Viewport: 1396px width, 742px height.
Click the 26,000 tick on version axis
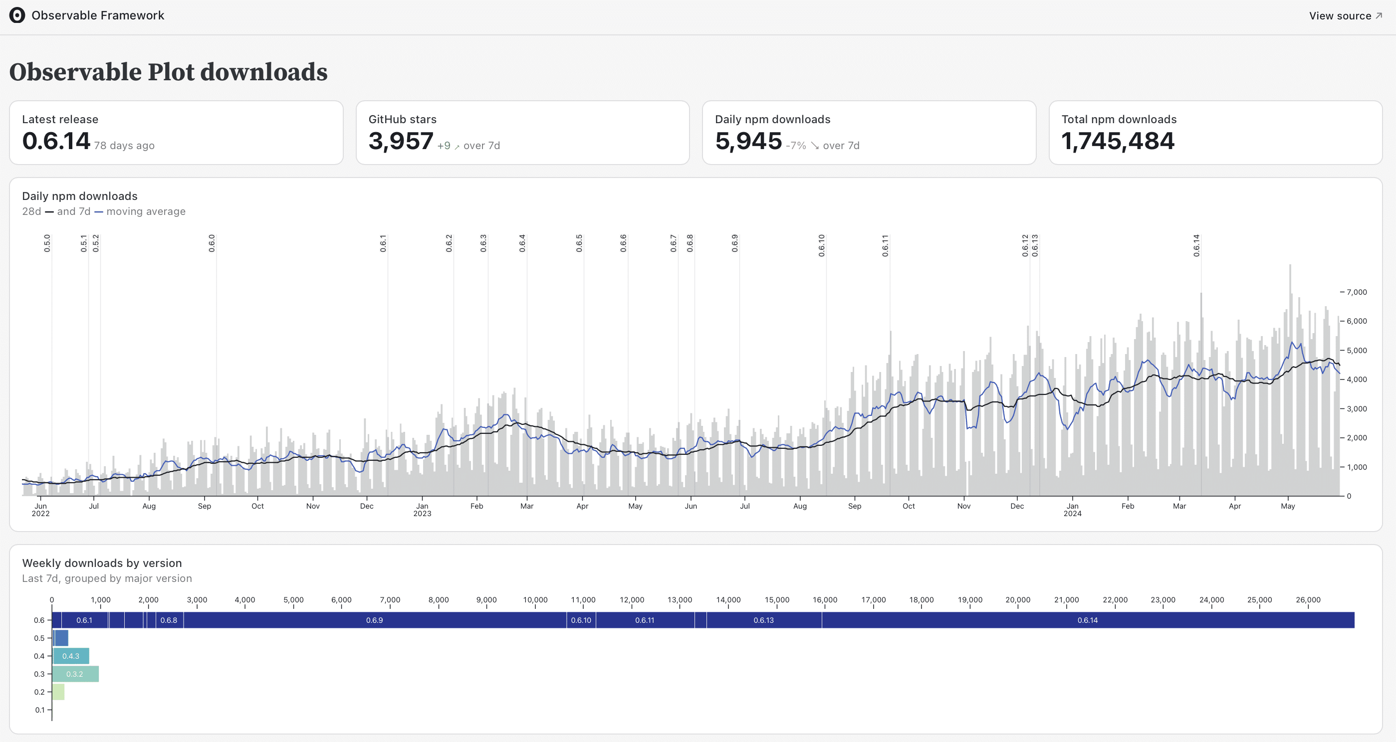1308,599
